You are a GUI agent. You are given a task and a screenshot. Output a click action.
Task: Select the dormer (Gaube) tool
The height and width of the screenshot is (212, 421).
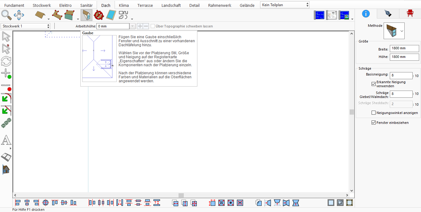click(x=86, y=15)
